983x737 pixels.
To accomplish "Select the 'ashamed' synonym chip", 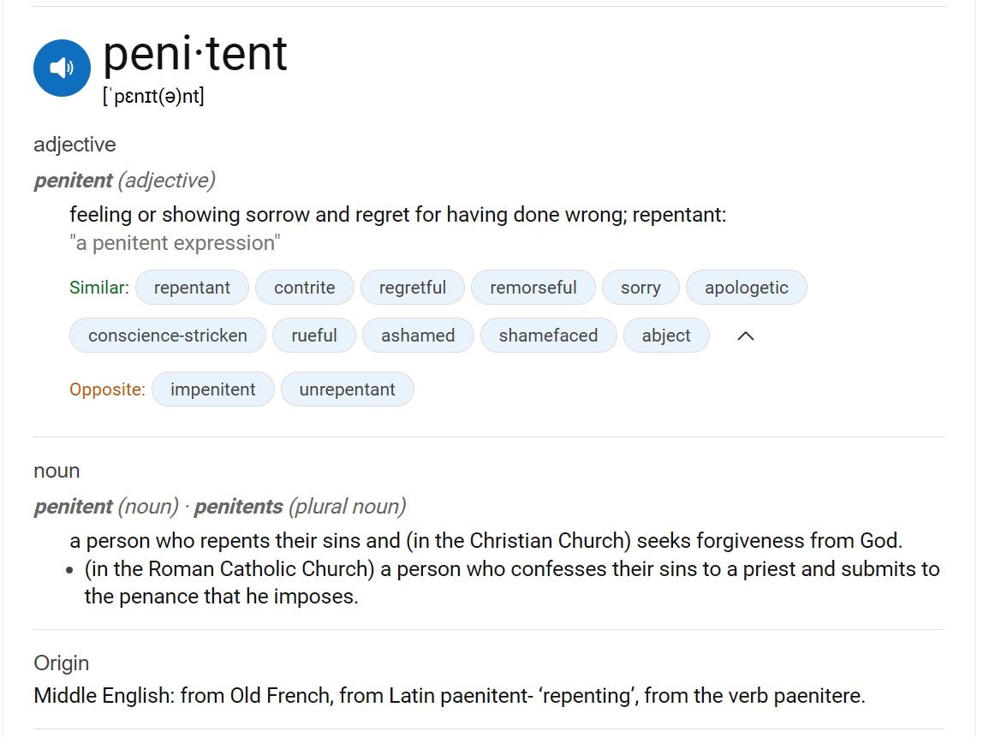I will tap(418, 336).
